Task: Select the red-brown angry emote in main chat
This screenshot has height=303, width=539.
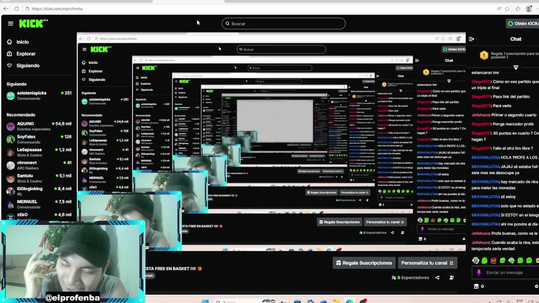Action: click(494, 260)
